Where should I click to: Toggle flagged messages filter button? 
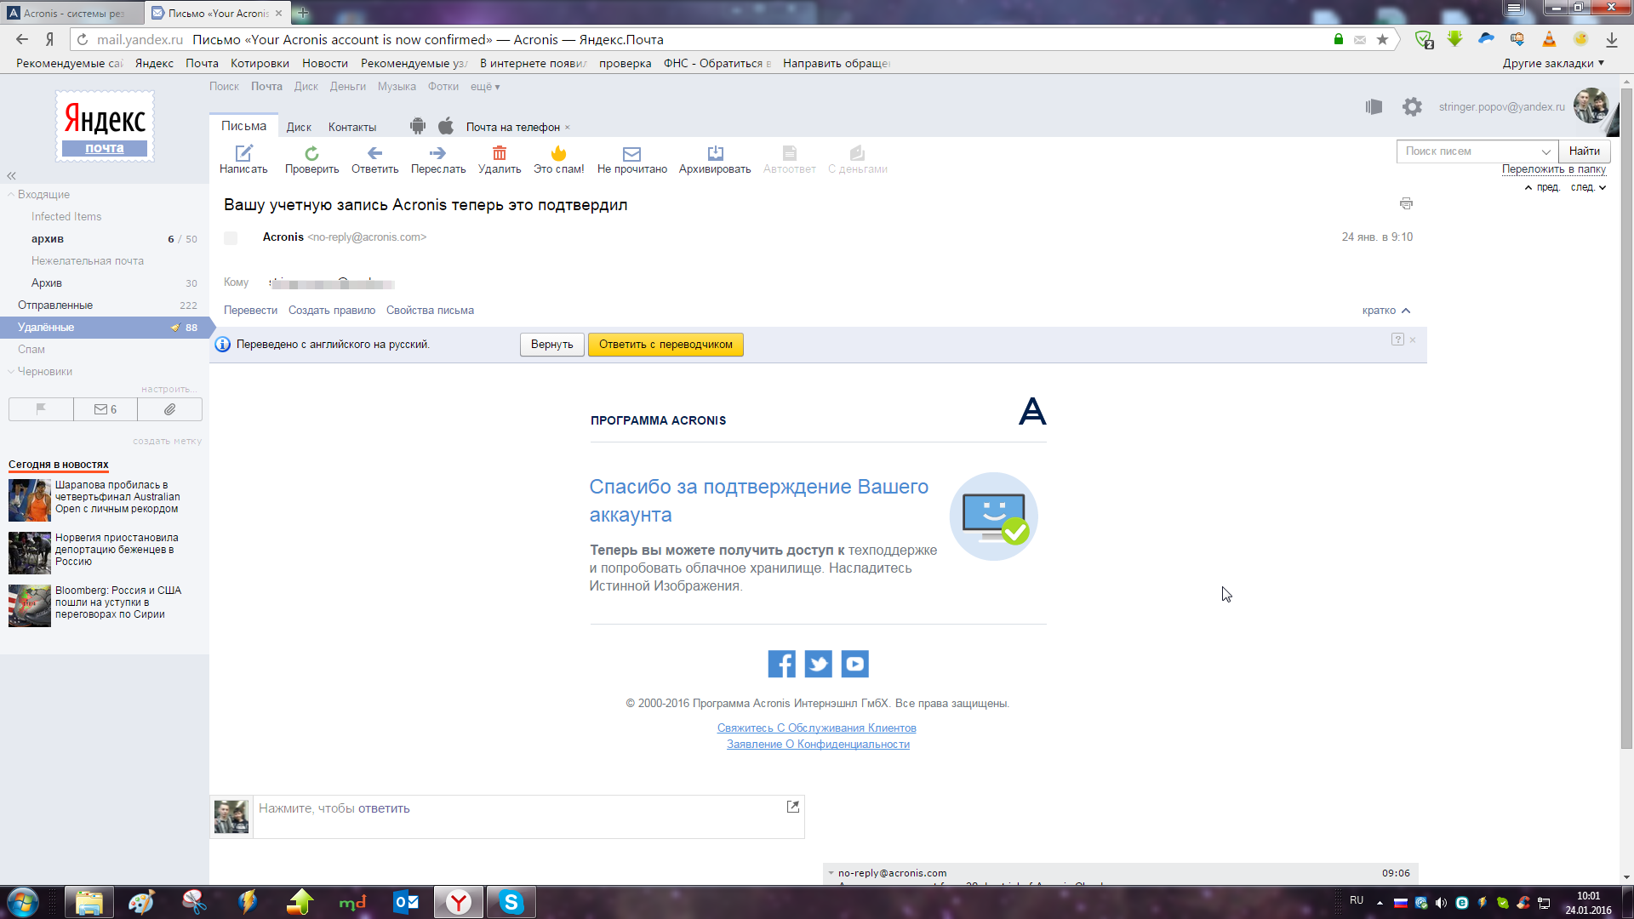click(41, 409)
